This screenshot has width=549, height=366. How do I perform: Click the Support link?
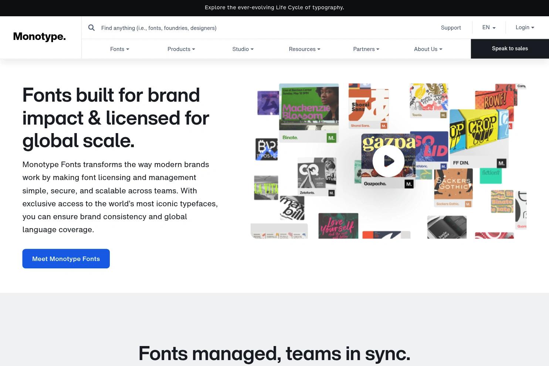(451, 28)
